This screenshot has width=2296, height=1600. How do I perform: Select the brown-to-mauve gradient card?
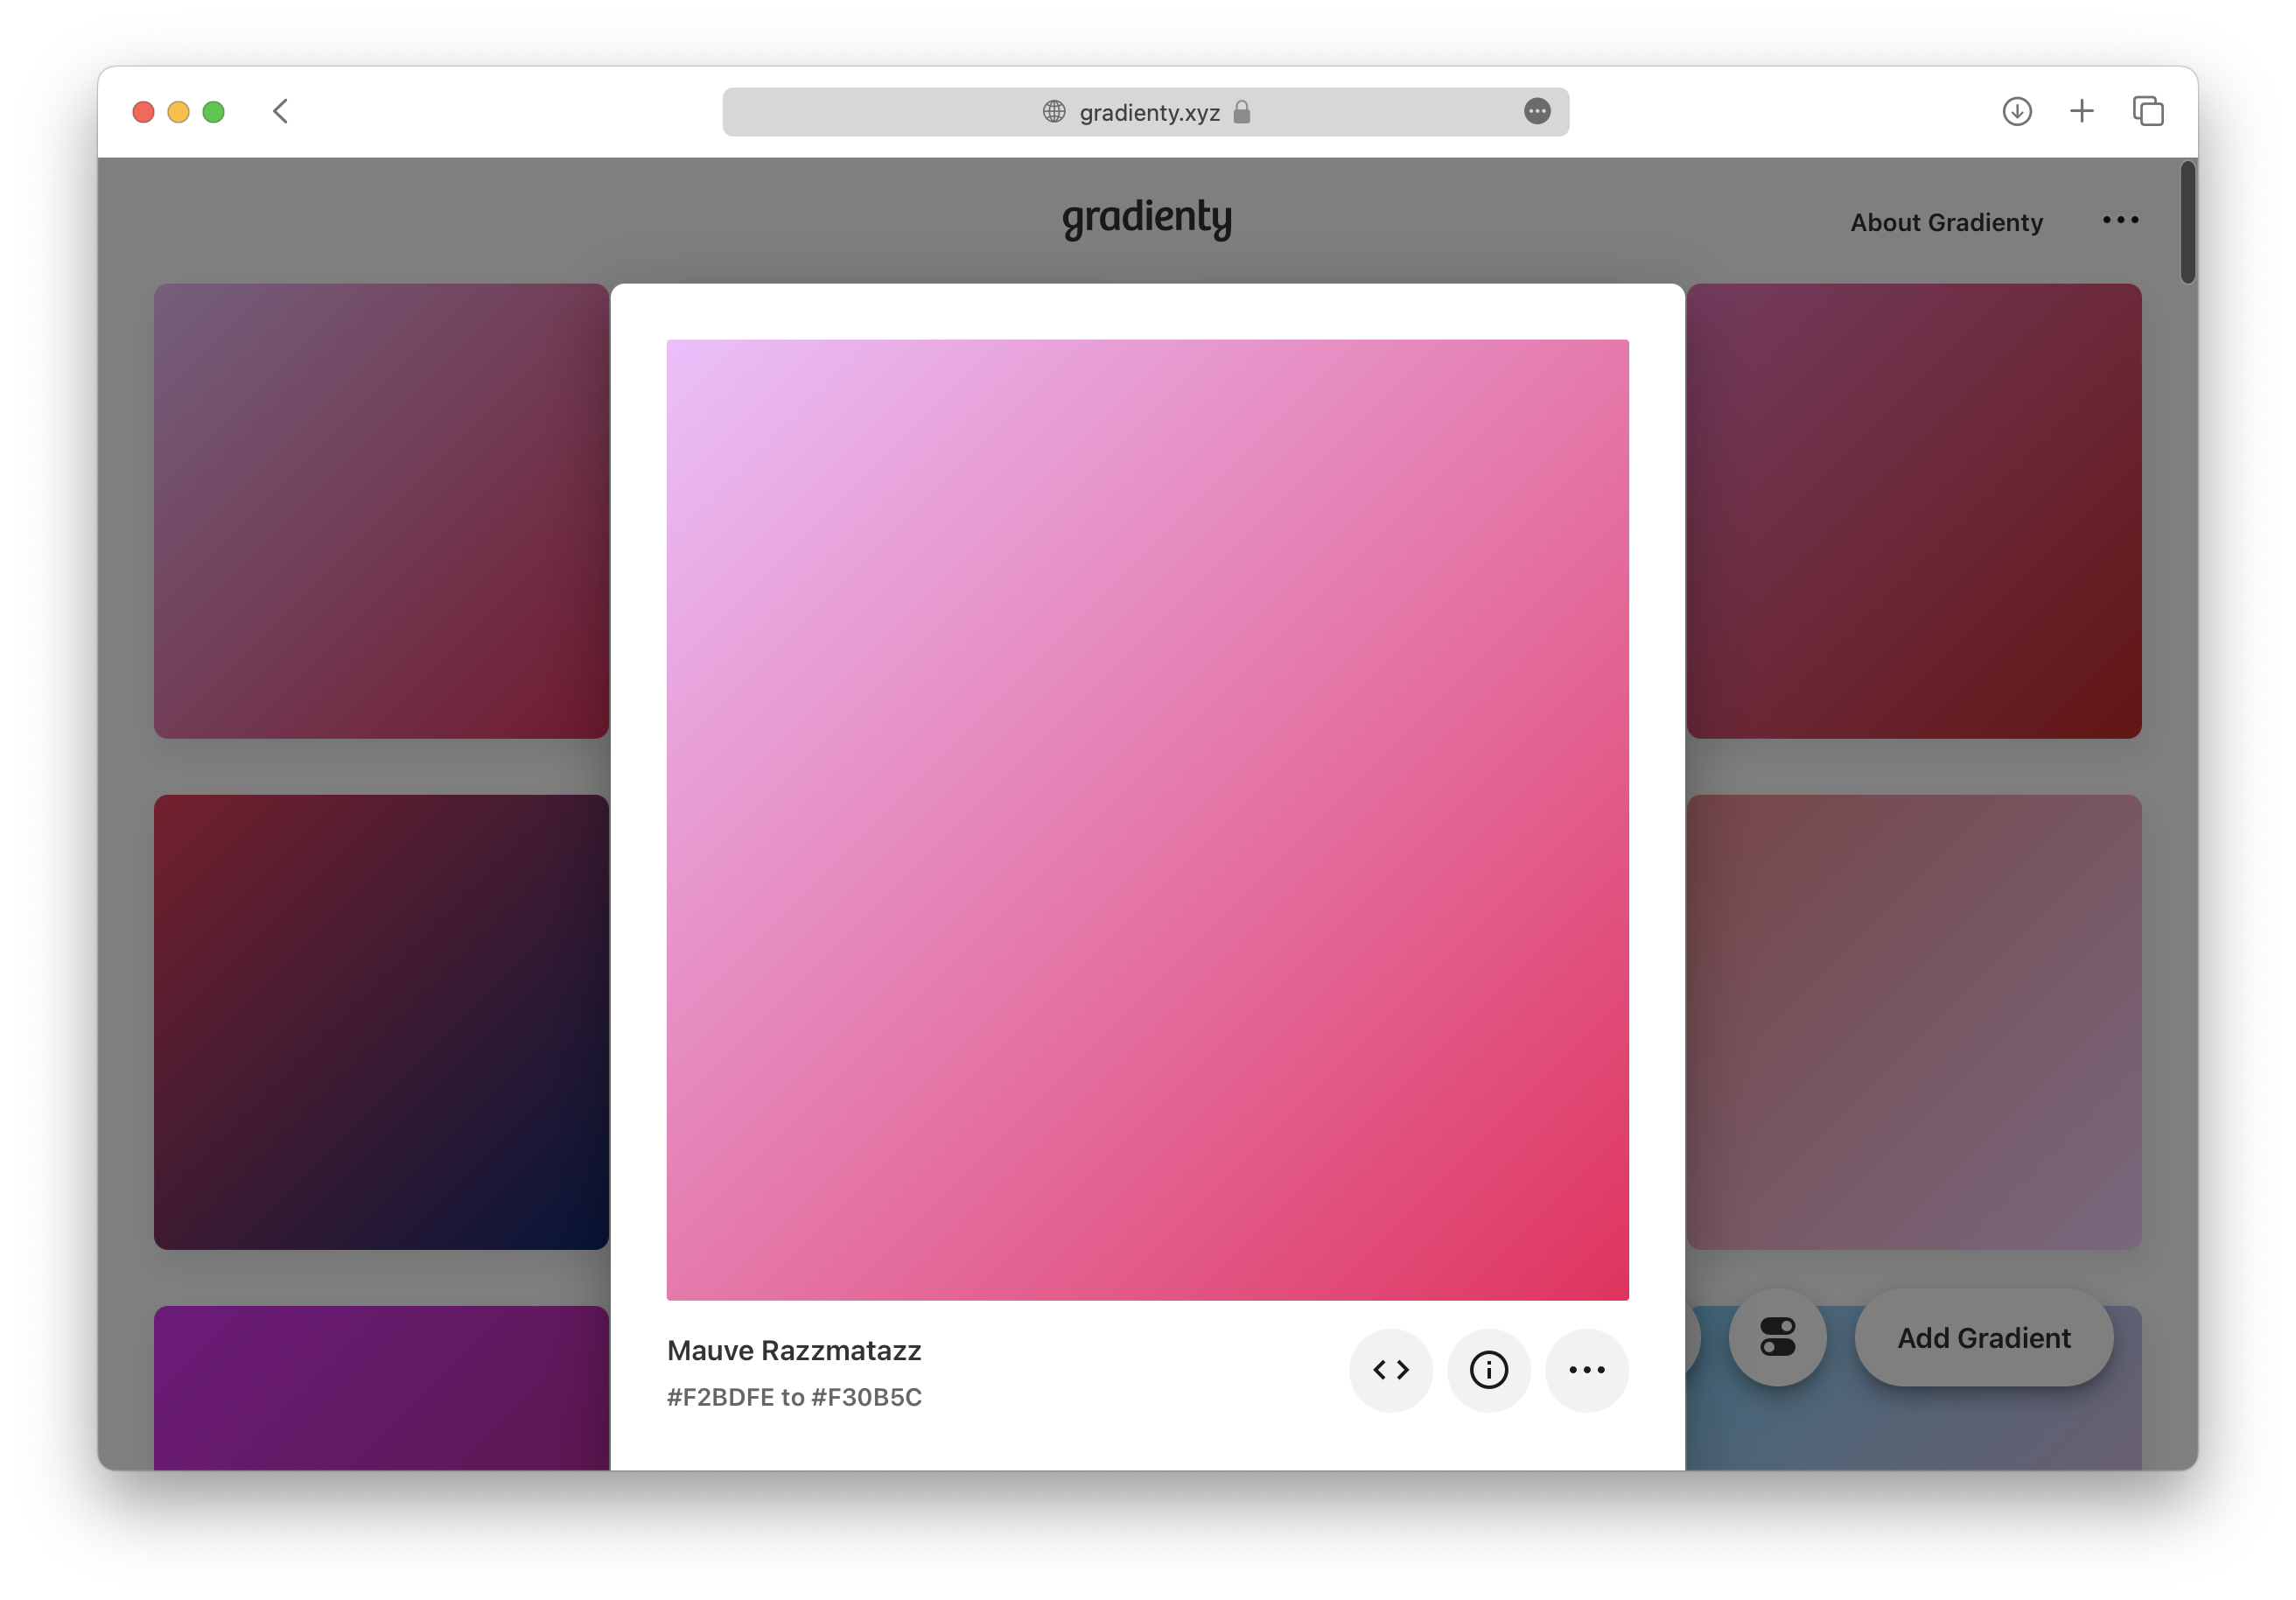tap(1913, 1022)
